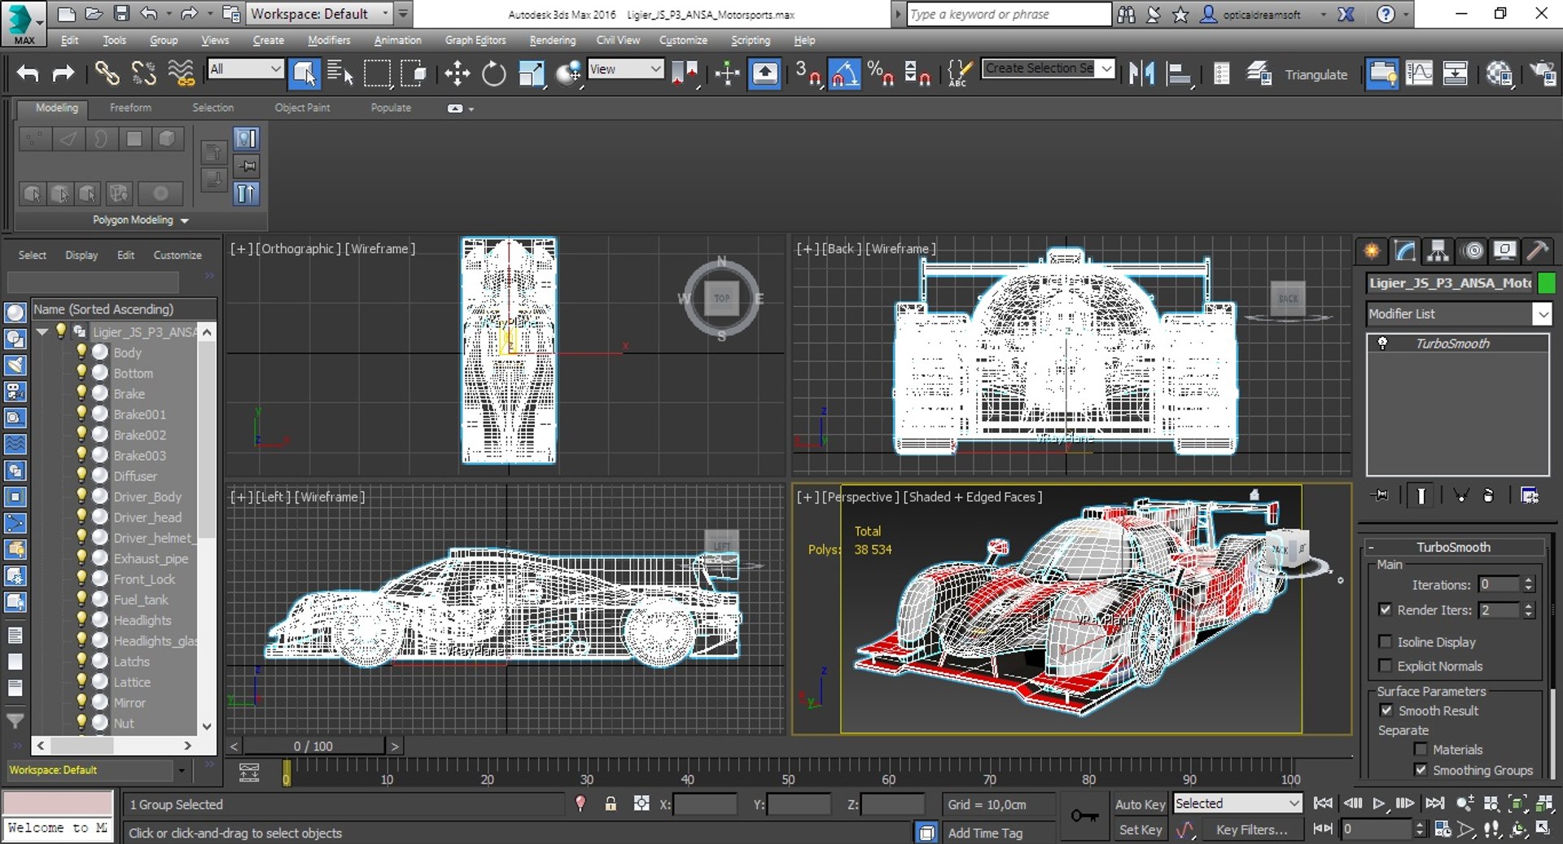Hide the Body object via lightbulb
This screenshot has height=844, width=1563.
pos(81,352)
